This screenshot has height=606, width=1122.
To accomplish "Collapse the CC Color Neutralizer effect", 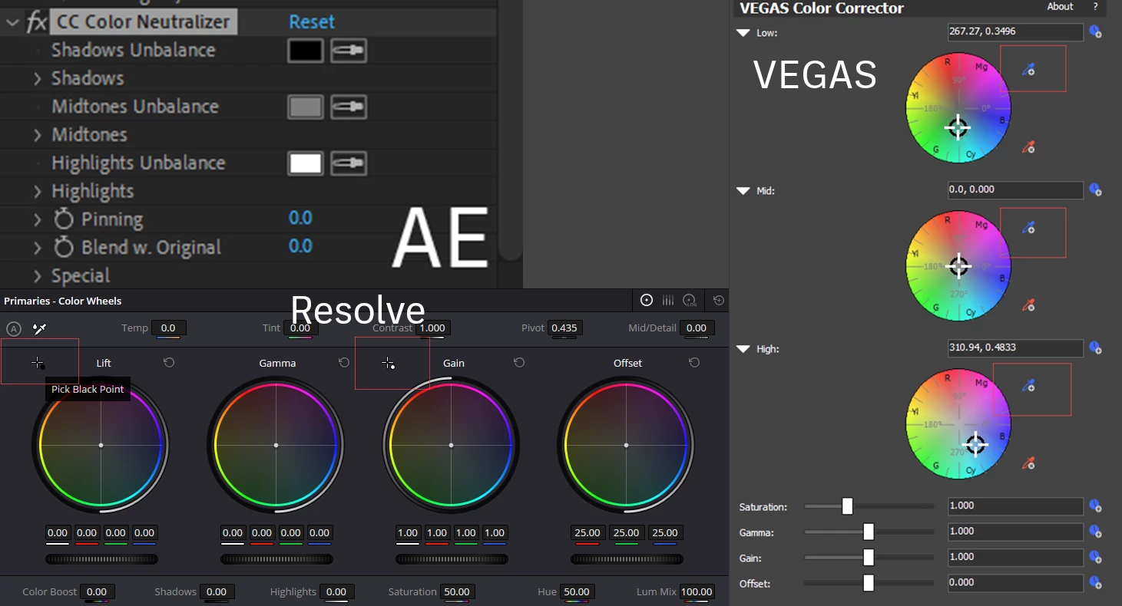I will pos(12,21).
